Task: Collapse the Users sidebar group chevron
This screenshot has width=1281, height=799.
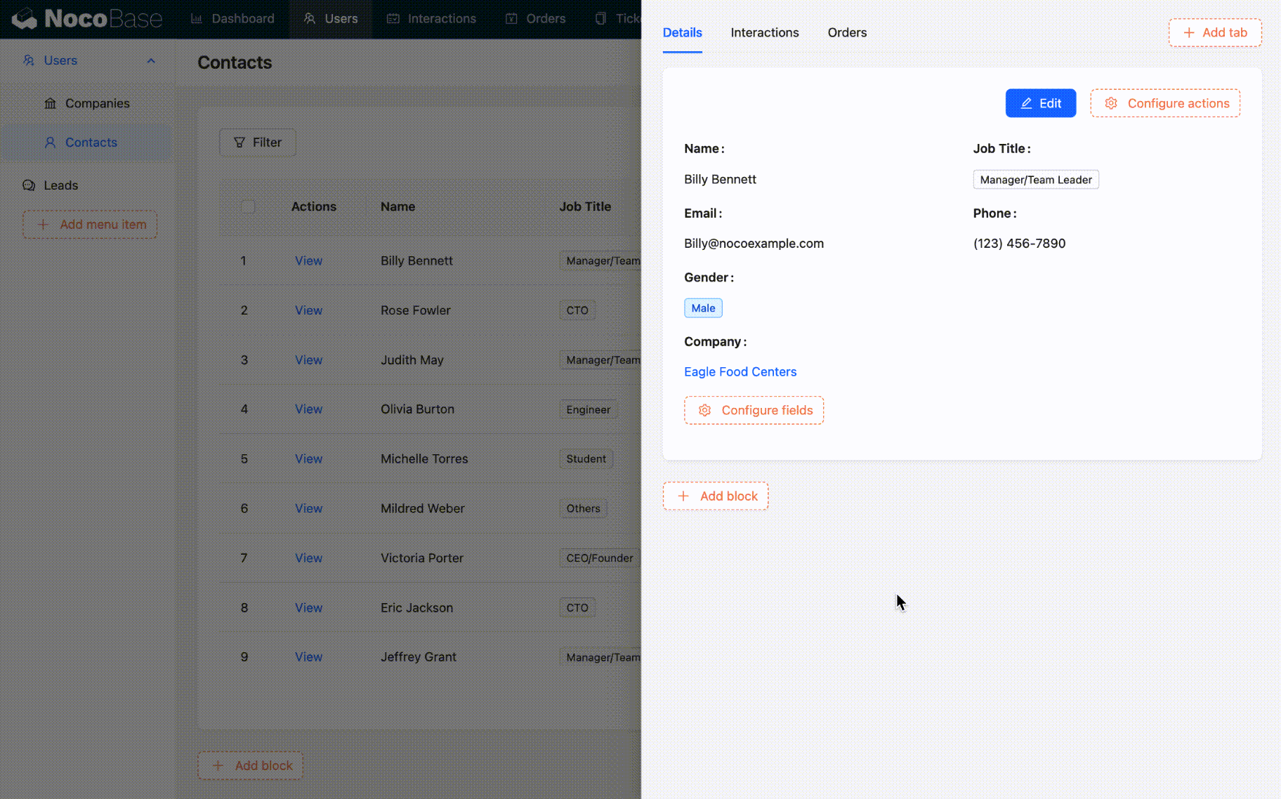Action: 151,60
